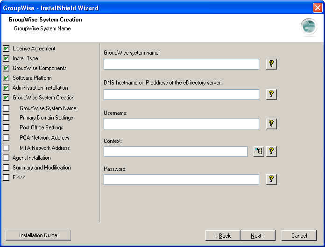Toggle the License Agreement checkbox
325x247 pixels.
(6, 49)
